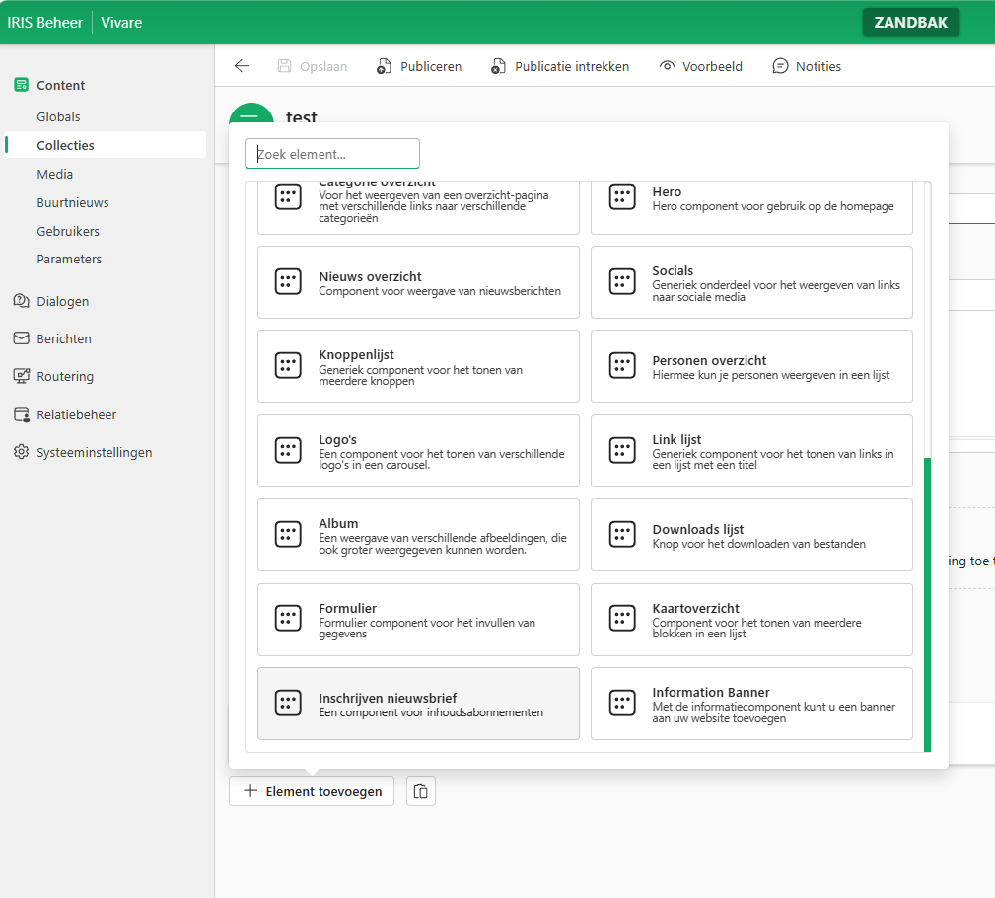
Task: Click the back arrow icon in toolbar
Action: pyautogui.click(x=242, y=66)
